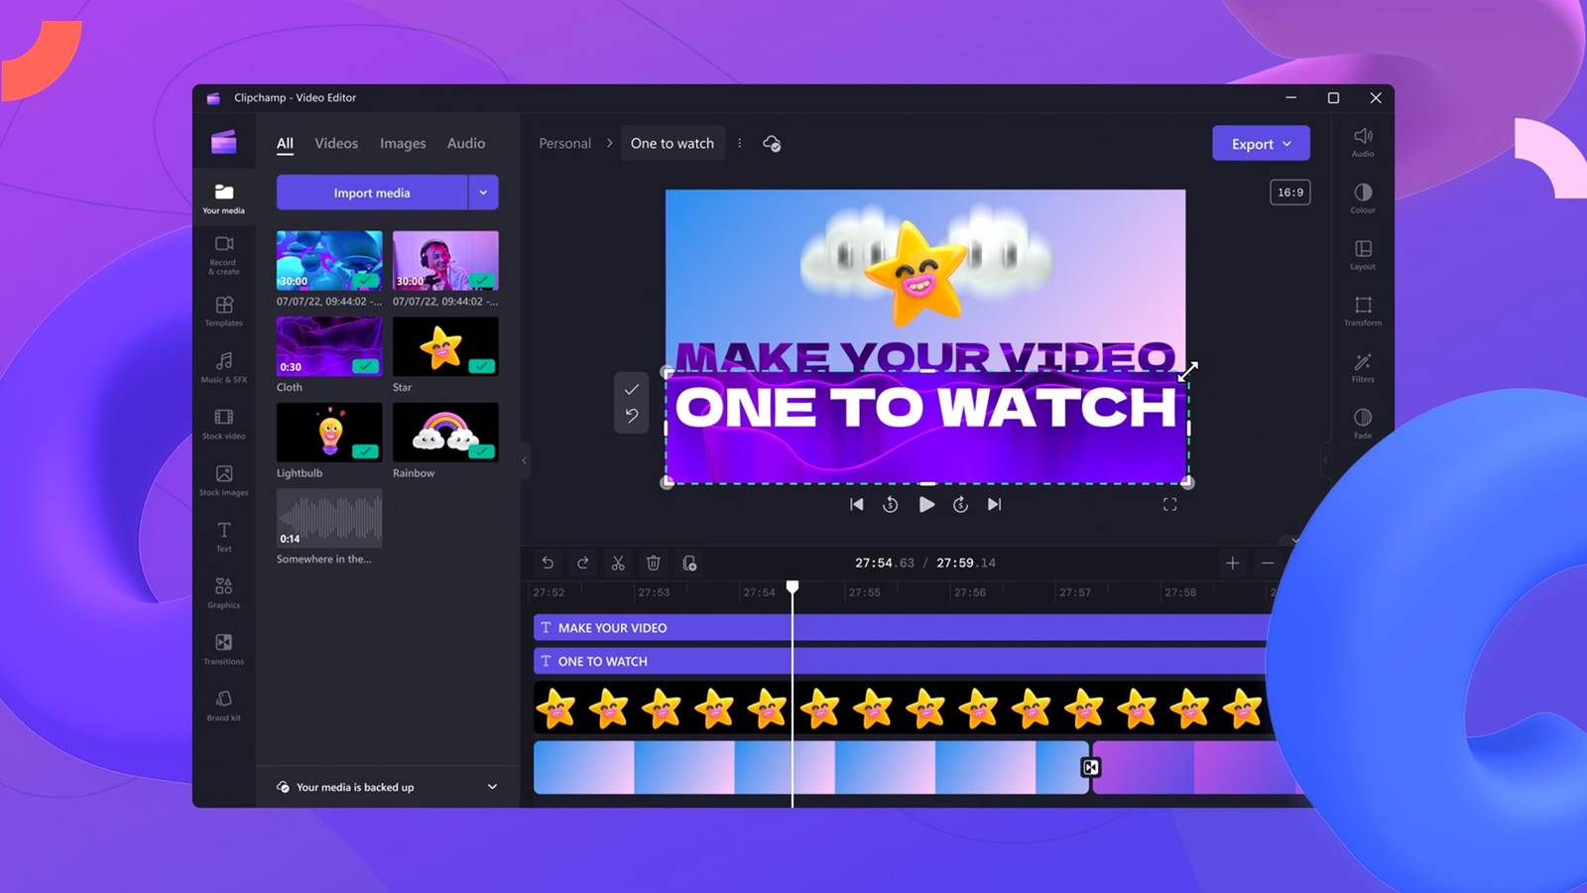1587x893 pixels.
Task: Delete selected clip with trash icon
Action: coord(654,564)
